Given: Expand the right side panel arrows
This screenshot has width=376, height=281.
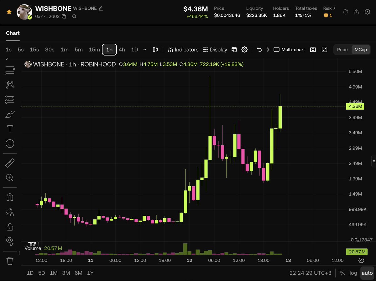Looking at the screenshot, I should (x=374, y=161).
